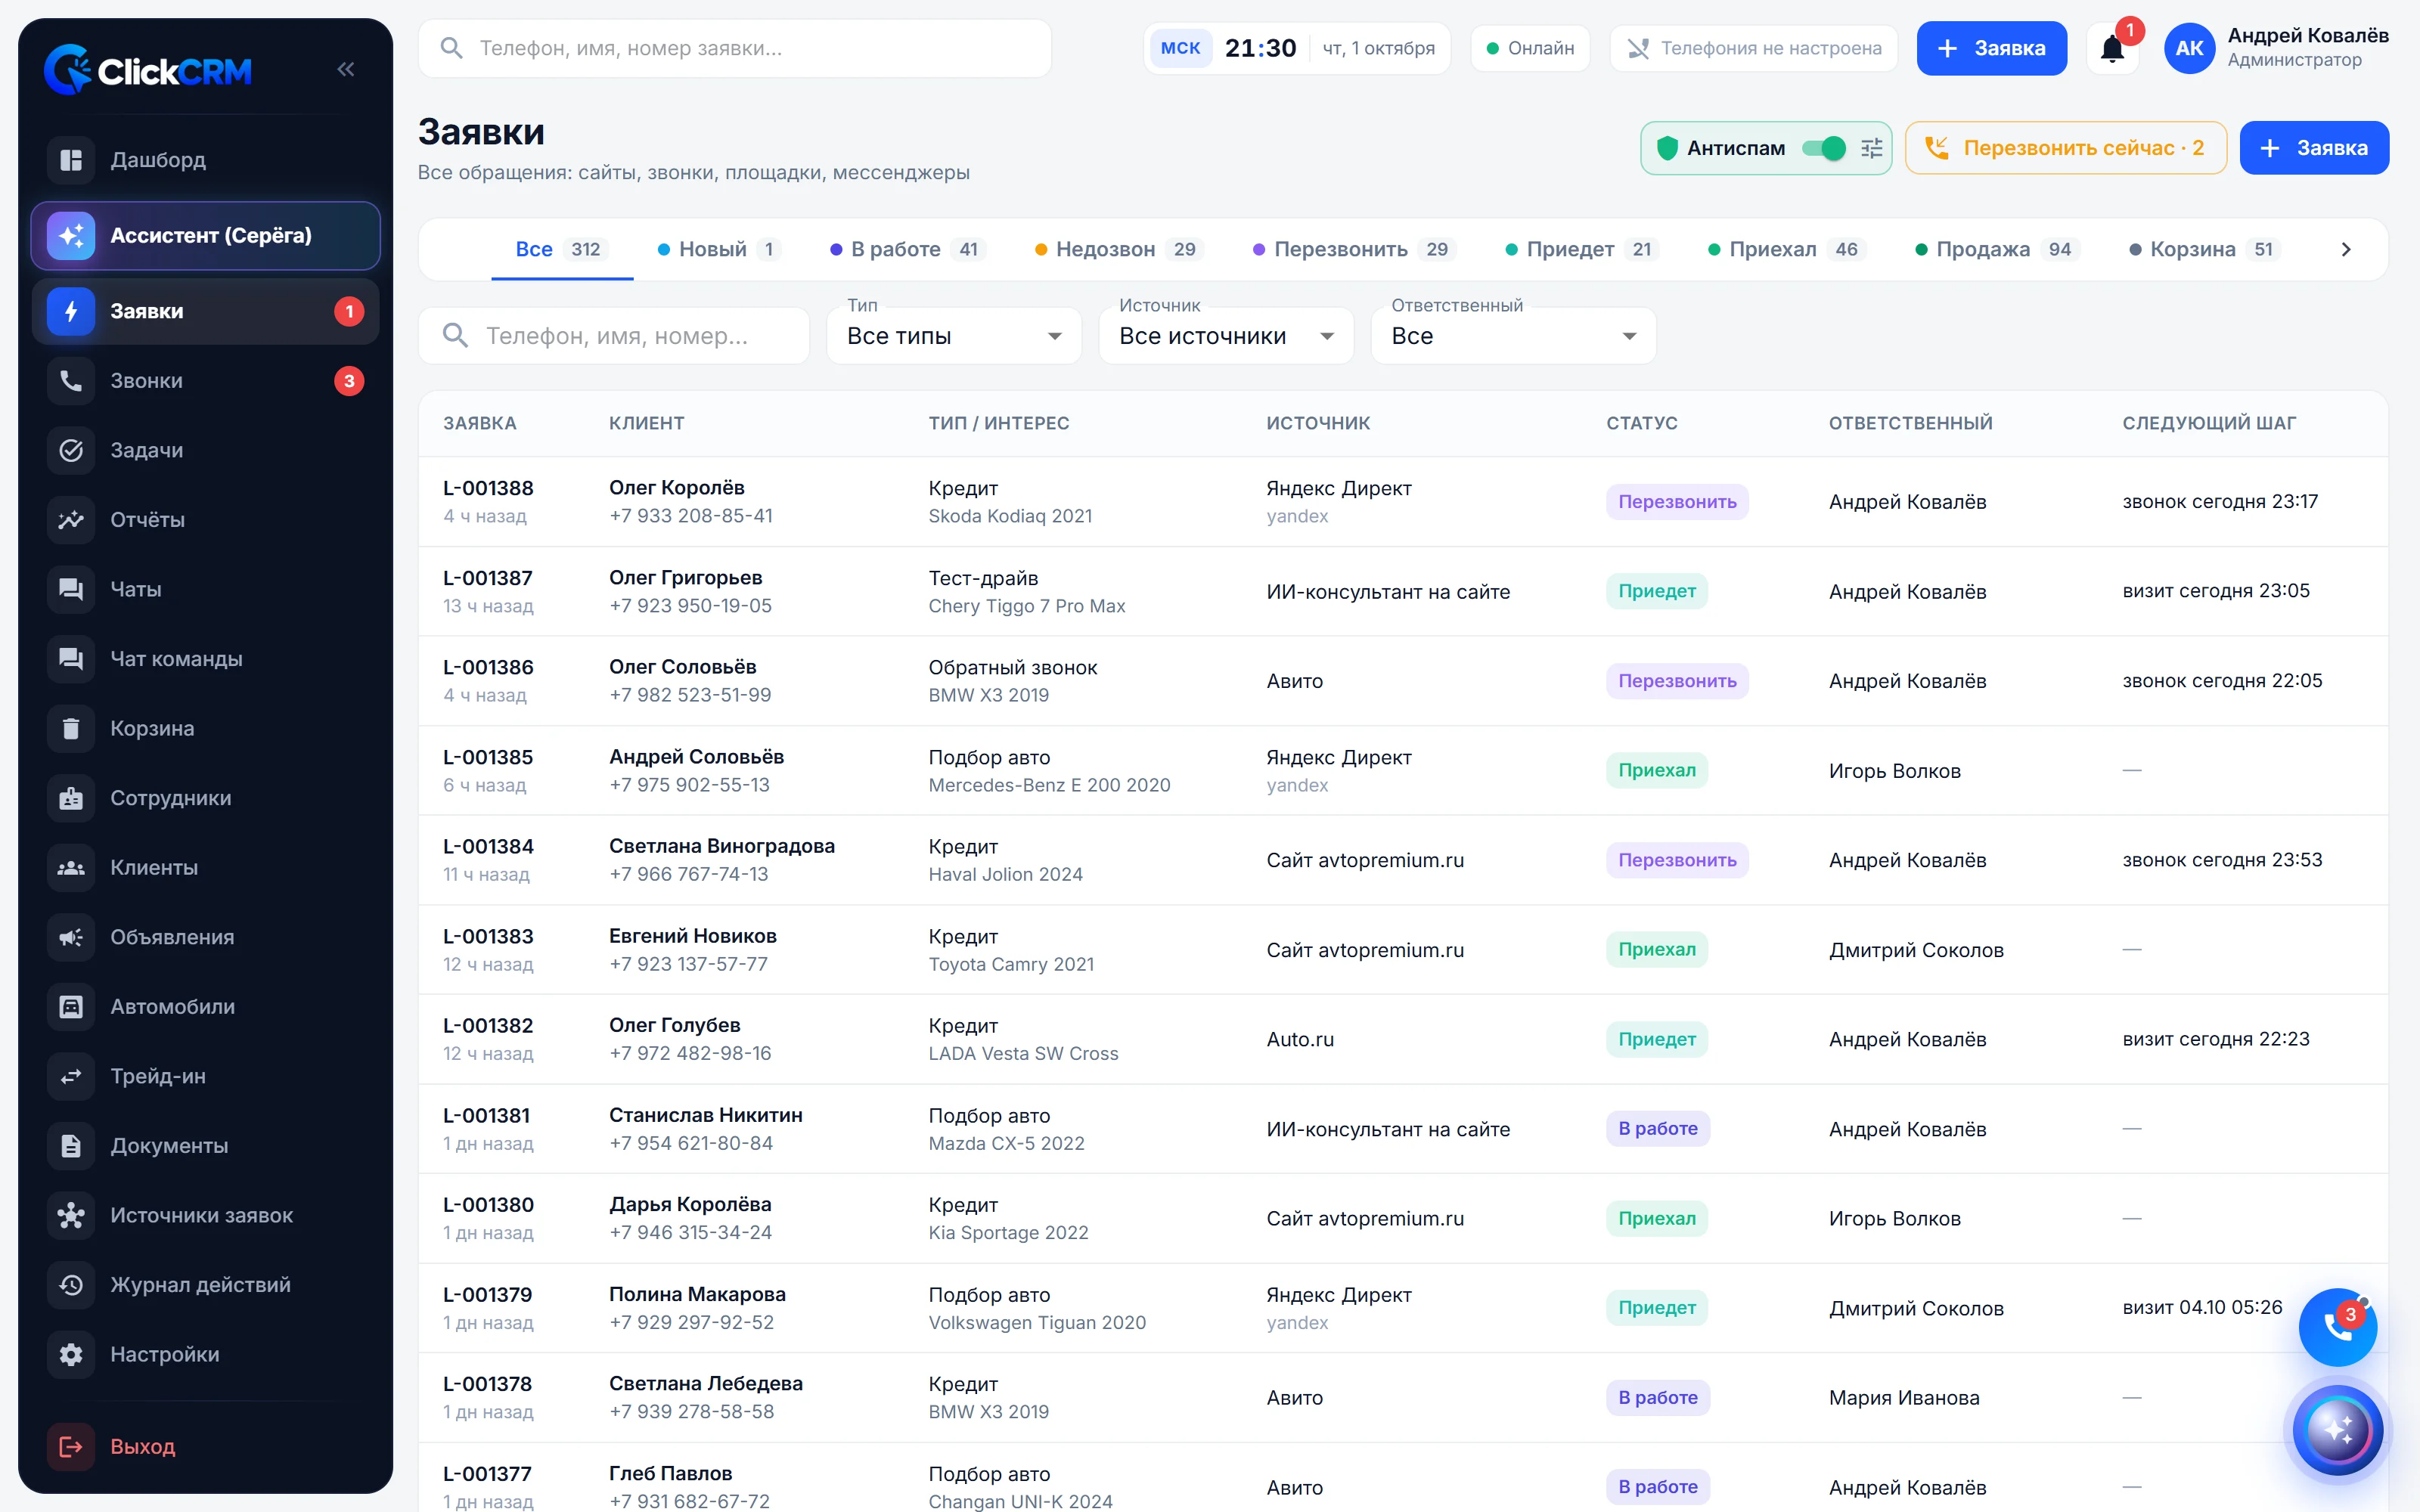Switch to the В работе tab
The height and width of the screenshot is (1512, 2420).
[908, 249]
